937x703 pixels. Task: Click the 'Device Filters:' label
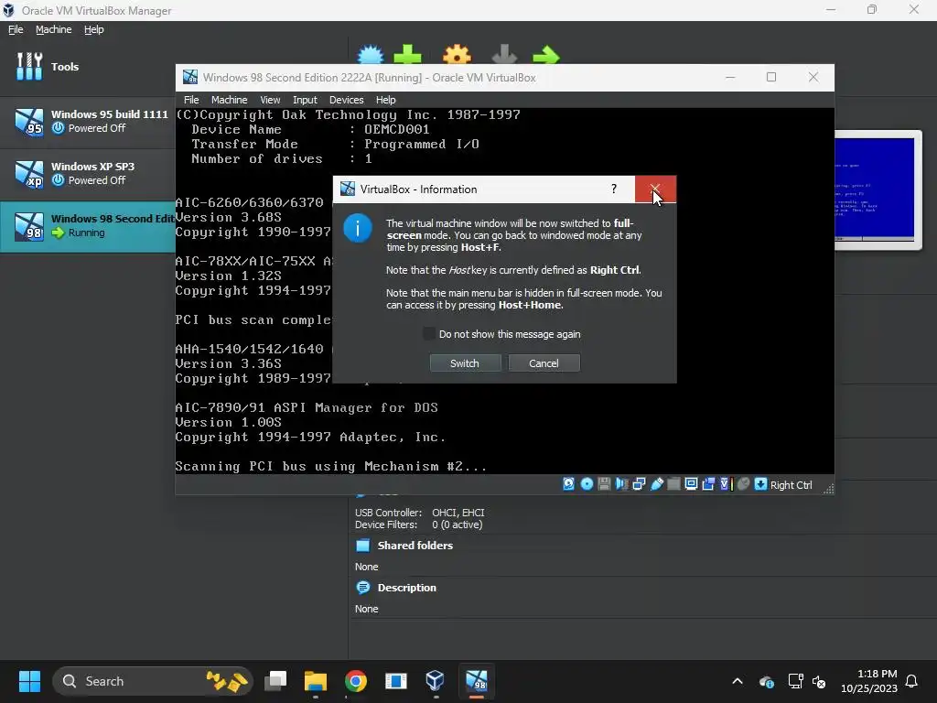386,525
